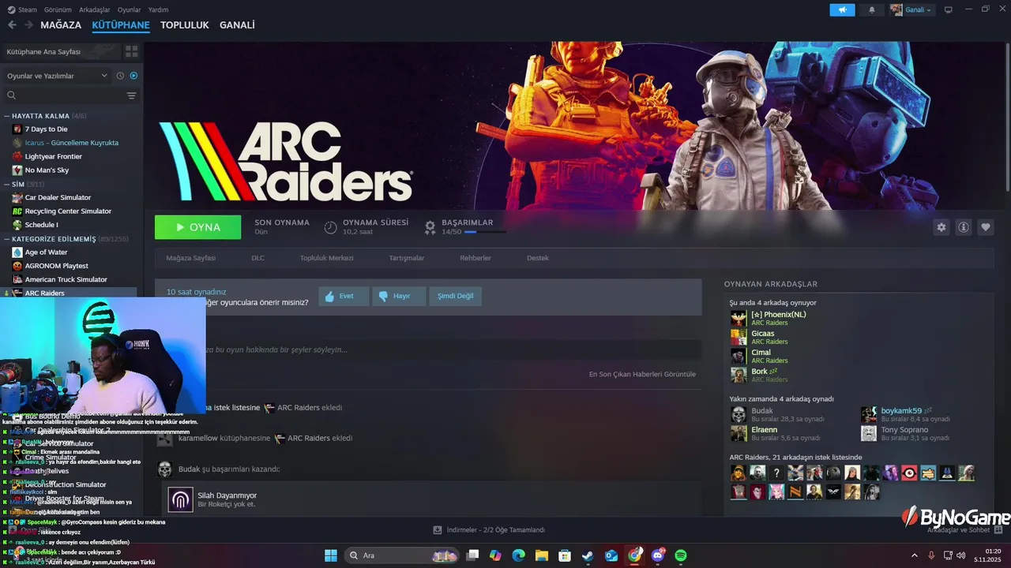Open İndirmeler download status bar

(490, 530)
